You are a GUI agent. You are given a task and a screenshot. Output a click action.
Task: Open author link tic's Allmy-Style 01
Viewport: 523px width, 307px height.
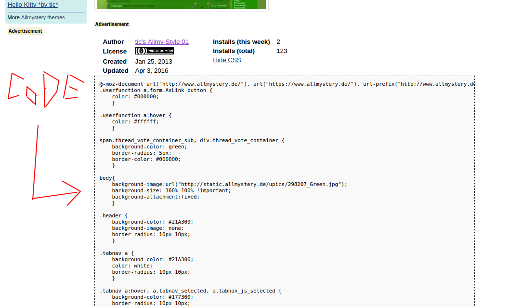(162, 42)
